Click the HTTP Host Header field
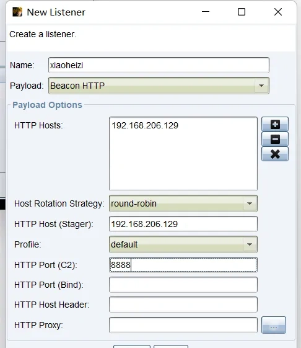Screen dimensions: 301x348 tap(183, 305)
